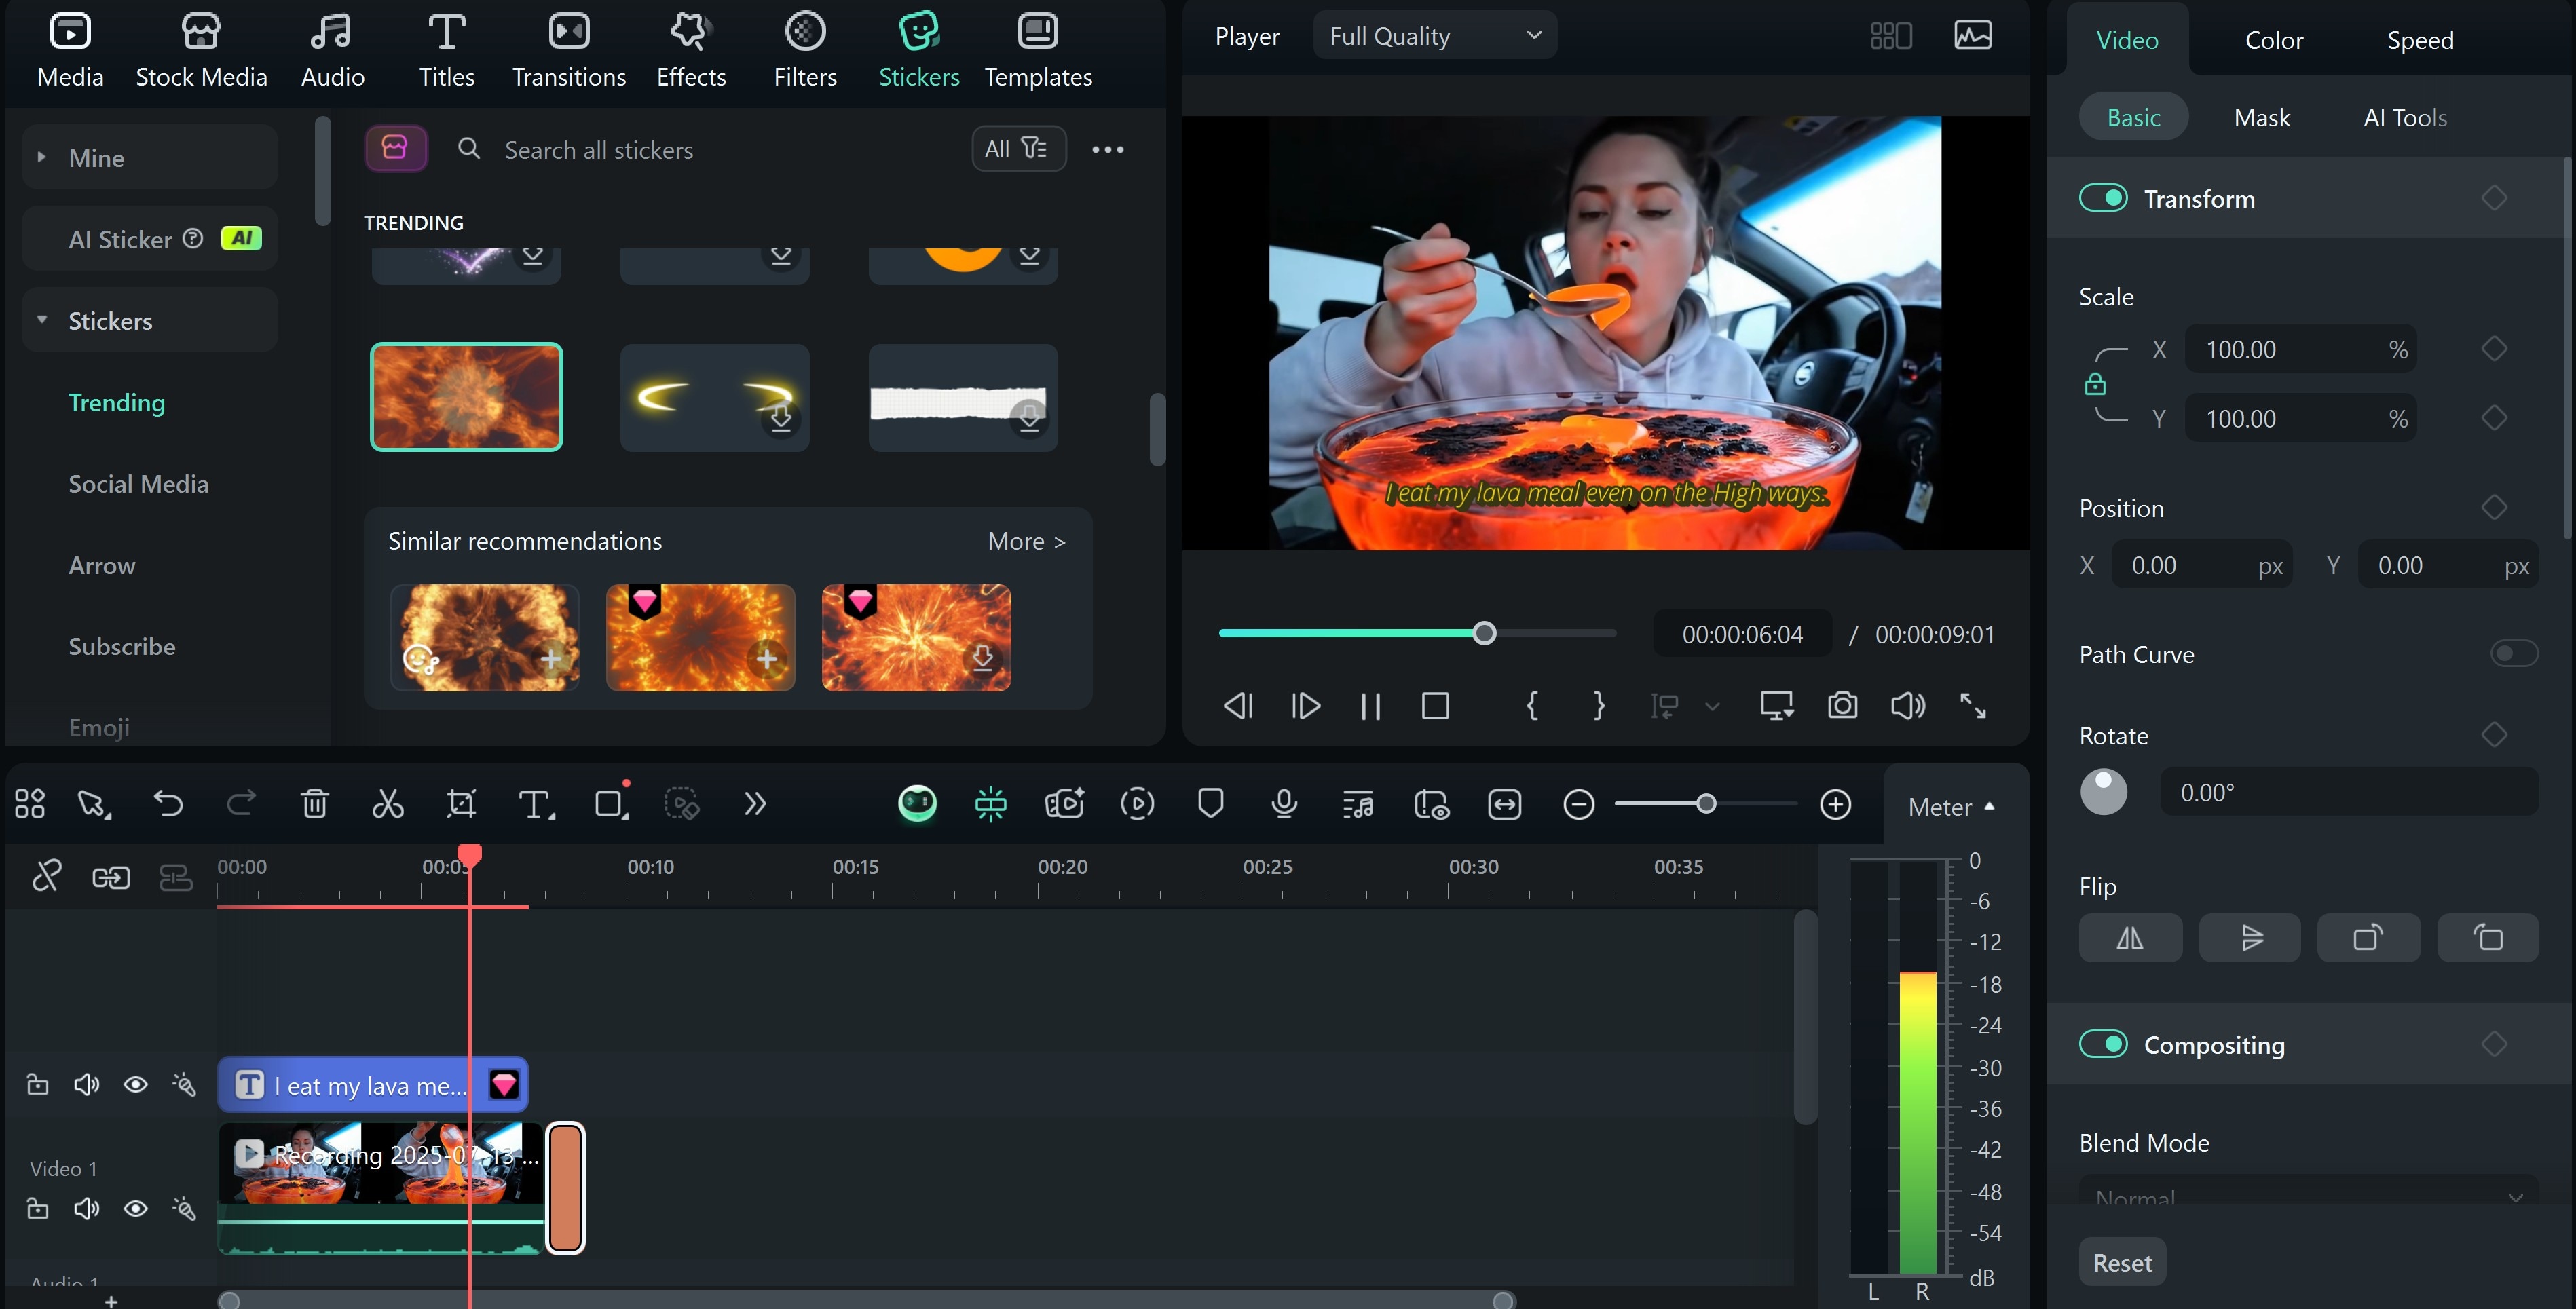Delete selected clip with trash icon
Screen dimensions: 2576x1309
coord(315,804)
